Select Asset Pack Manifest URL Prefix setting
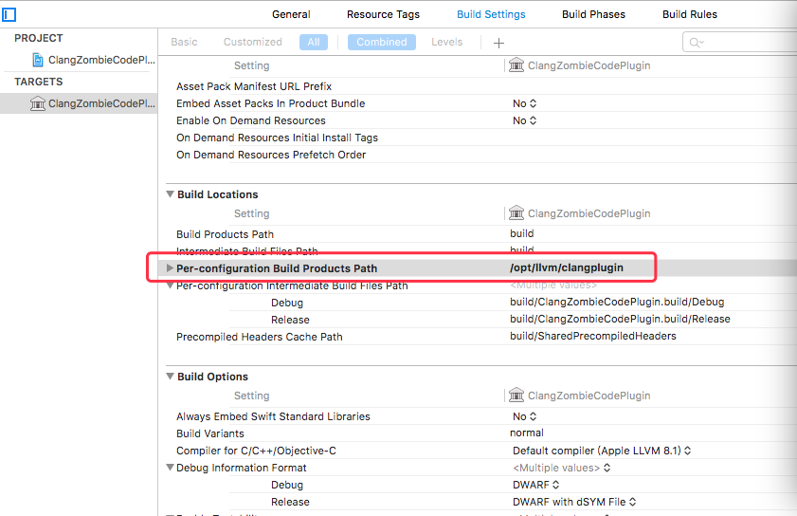 point(254,86)
